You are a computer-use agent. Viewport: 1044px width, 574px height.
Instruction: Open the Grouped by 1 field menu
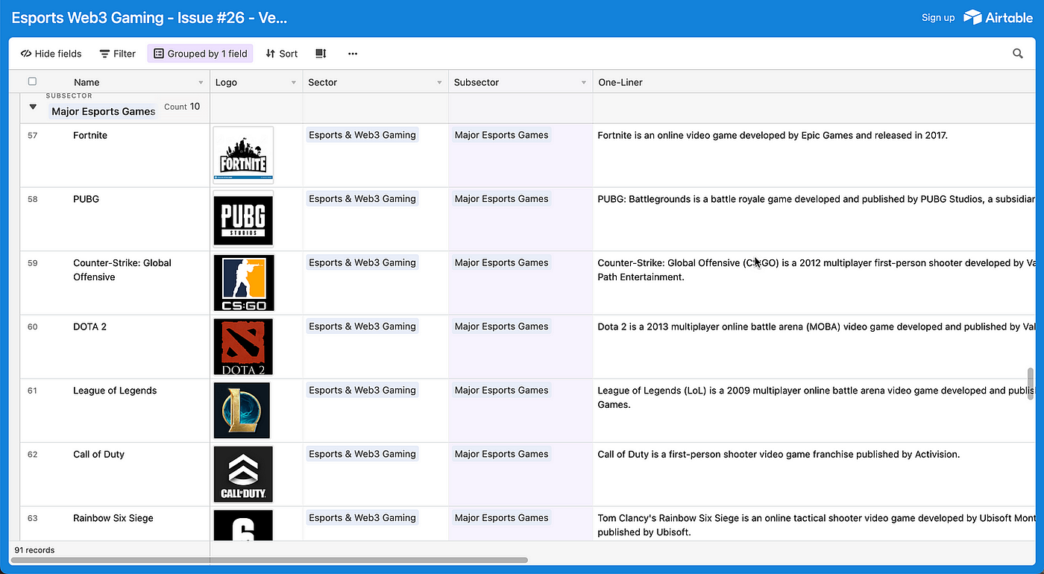click(201, 54)
